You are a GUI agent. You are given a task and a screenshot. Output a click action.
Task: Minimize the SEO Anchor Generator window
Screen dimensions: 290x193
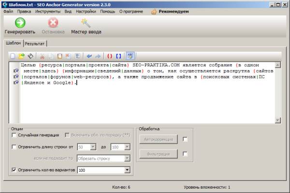pos(272,5)
